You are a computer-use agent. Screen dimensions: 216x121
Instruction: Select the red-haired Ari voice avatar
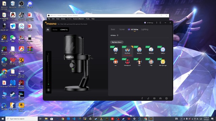[115, 62]
